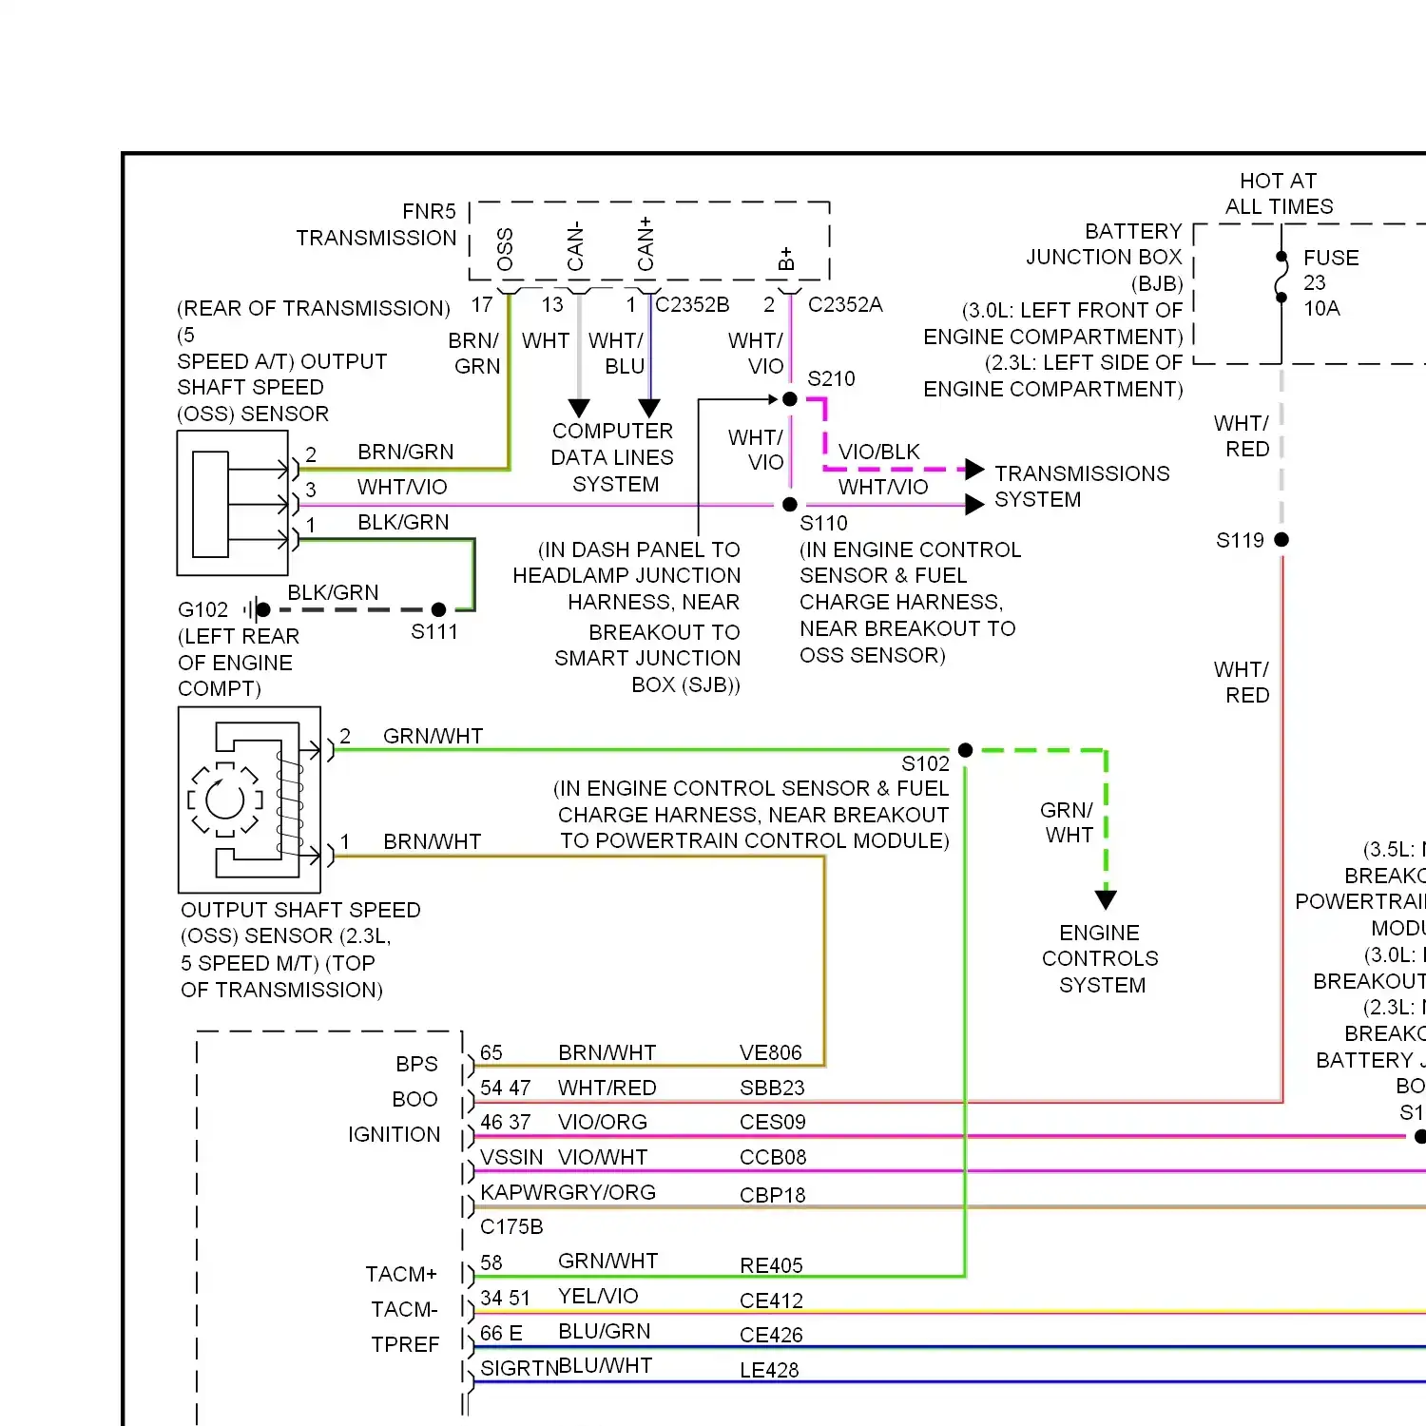Click the SIGRTN pin label
Image resolution: width=1426 pixels, height=1426 pixels.
tap(519, 1368)
